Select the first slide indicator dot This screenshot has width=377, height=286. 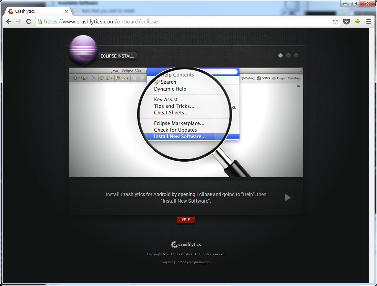(x=281, y=55)
